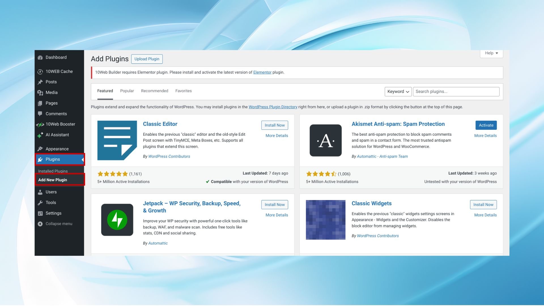The image size is (544, 306).
Task: Switch to the Popular plugins tab
Action: point(127,91)
